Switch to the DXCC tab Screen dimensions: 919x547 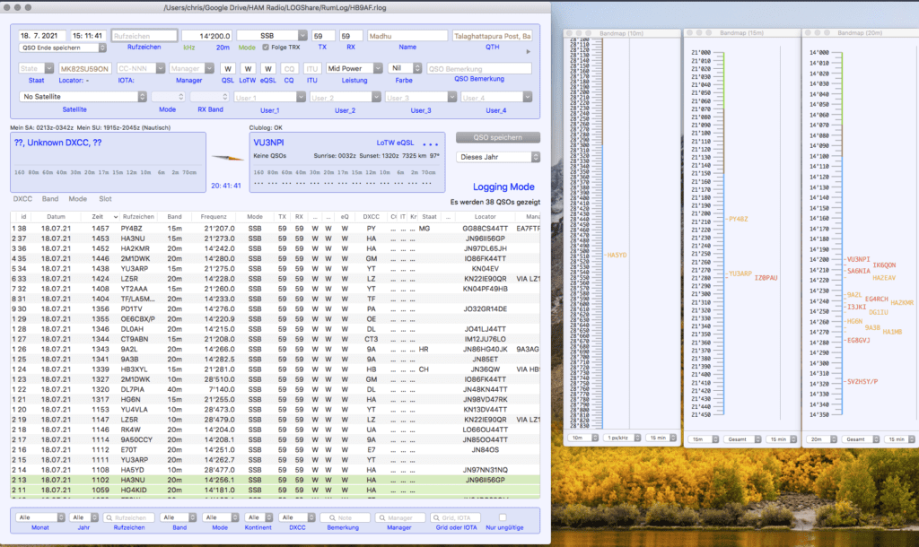point(23,199)
